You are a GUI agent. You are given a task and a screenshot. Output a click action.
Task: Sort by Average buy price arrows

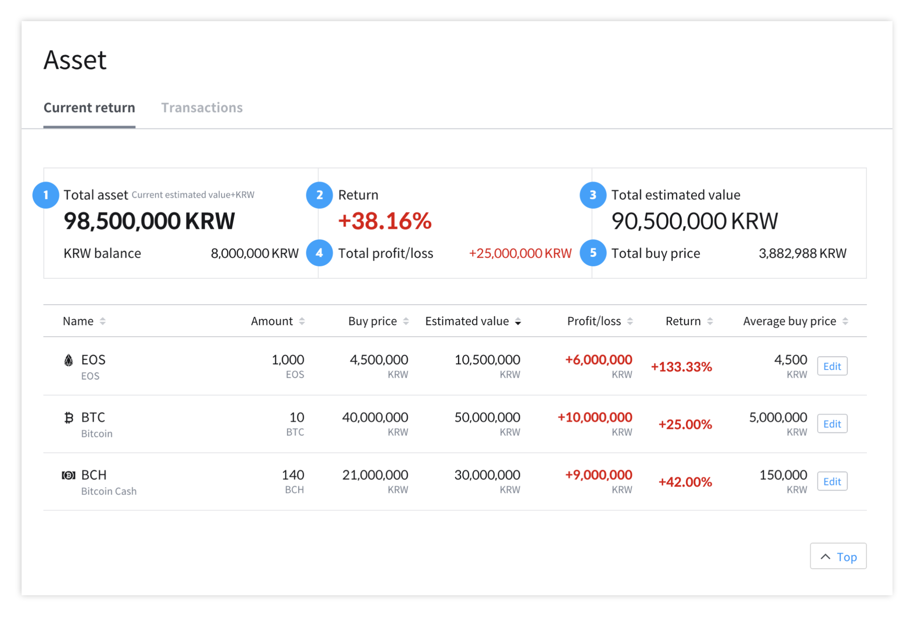point(845,321)
